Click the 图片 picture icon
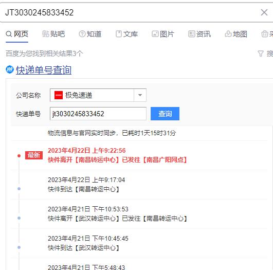 tap(155, 34)
